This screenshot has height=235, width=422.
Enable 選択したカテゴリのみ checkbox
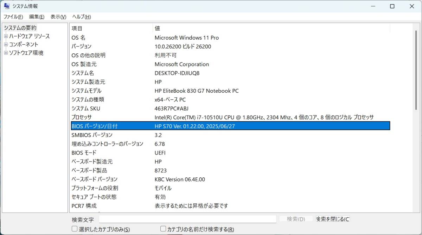[75, 229]
